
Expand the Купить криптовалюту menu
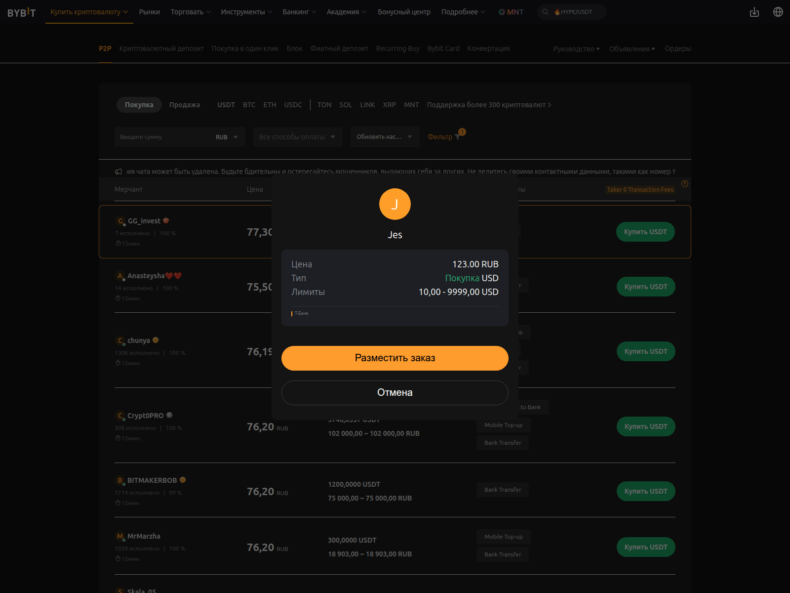pos(89,12)
